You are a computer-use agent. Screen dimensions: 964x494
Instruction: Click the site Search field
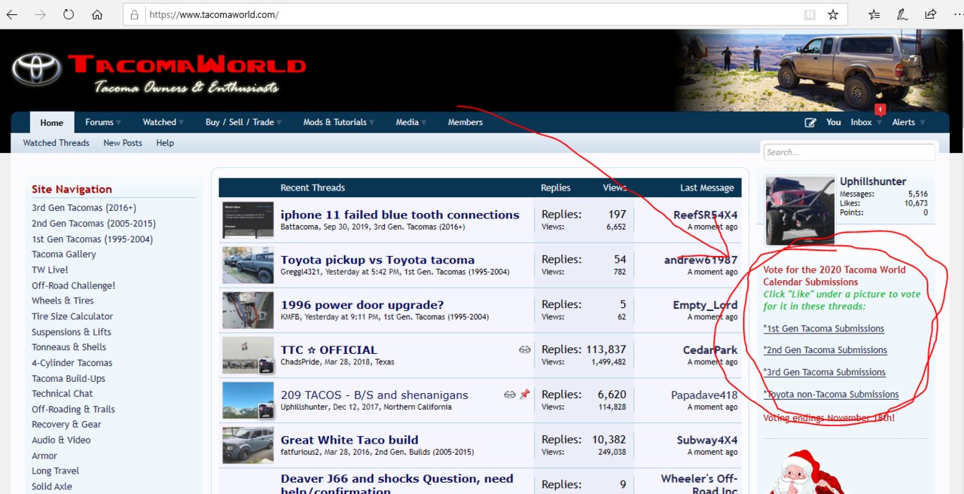(850, 152)
